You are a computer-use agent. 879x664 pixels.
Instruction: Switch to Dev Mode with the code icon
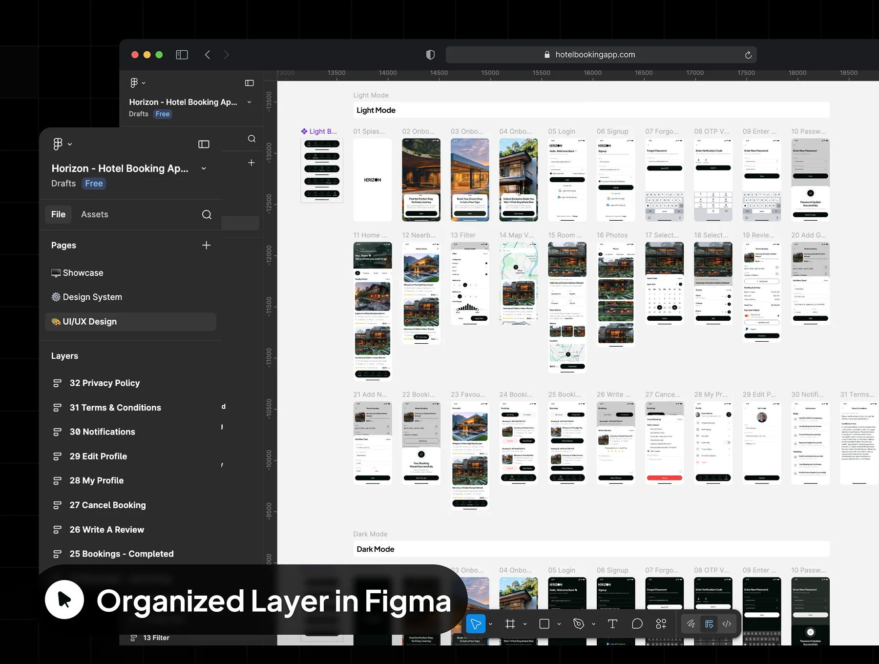(727, 623)
